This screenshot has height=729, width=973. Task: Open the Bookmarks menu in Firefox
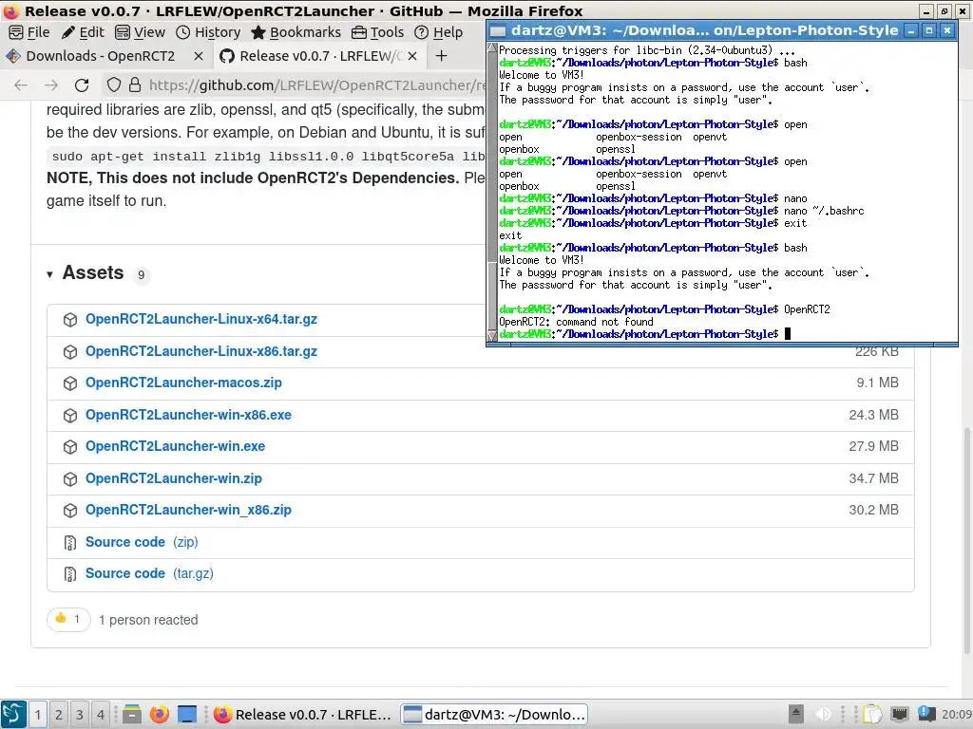[296, 32]
